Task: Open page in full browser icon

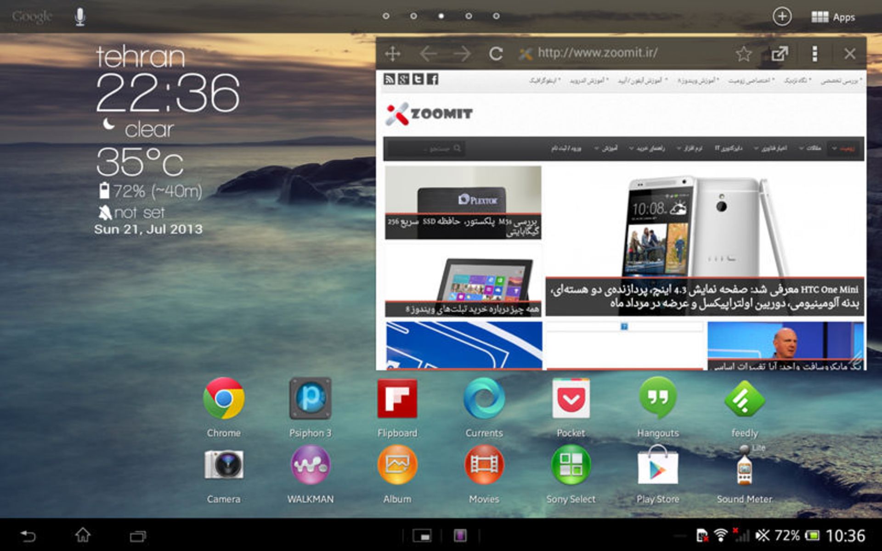Action: (780, 54)
